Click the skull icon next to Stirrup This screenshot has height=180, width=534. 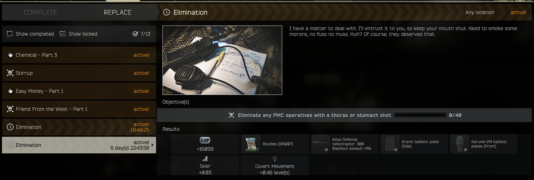tap(10, 73)
